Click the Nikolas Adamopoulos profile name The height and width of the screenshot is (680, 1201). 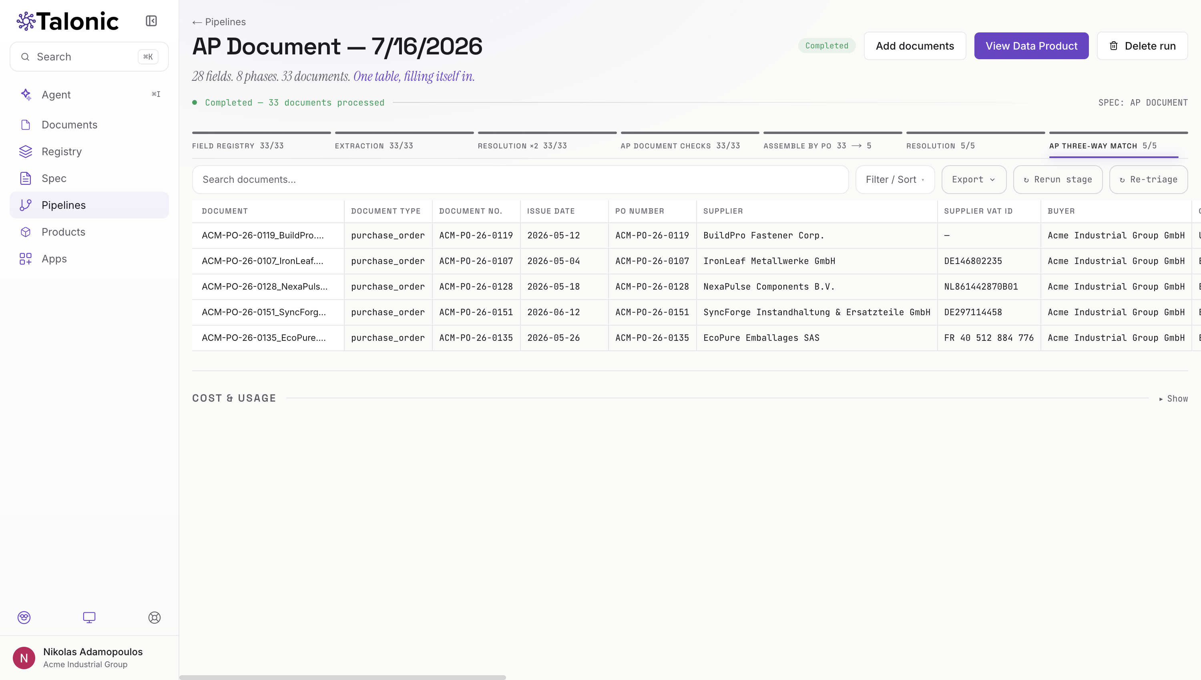pyautogui.click(x=93, y=652)
